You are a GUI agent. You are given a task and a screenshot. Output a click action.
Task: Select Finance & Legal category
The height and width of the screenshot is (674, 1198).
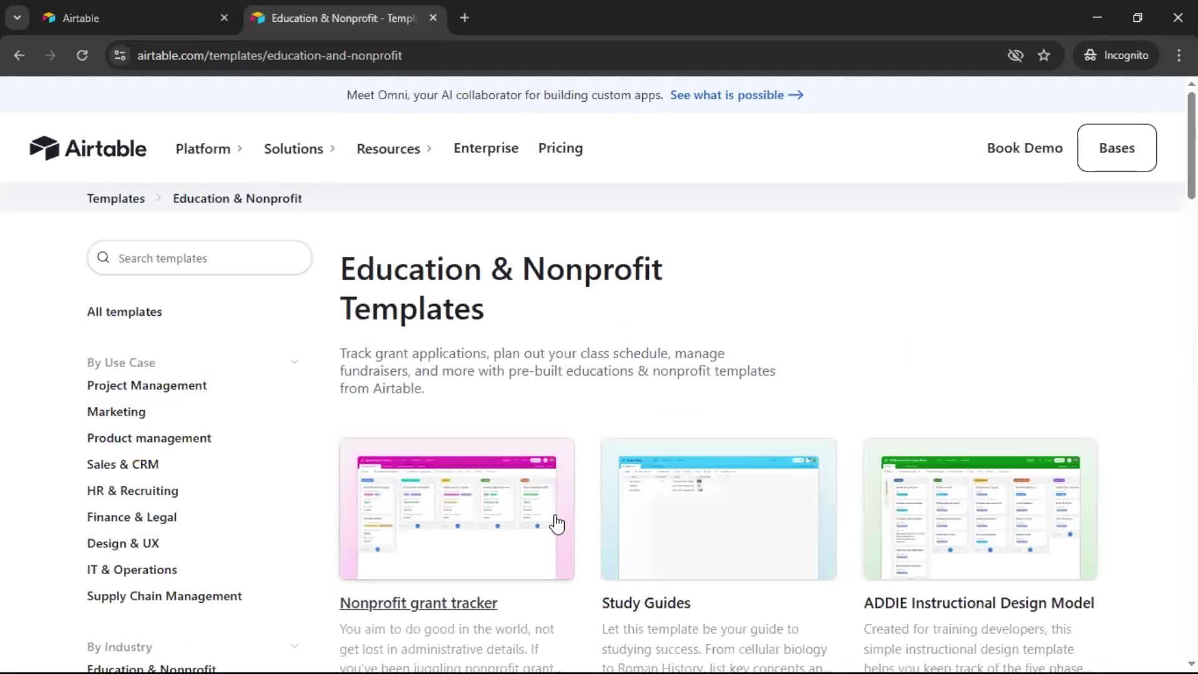click(132, 517)
